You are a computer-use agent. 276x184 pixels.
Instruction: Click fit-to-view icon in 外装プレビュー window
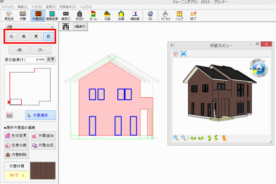183,53
